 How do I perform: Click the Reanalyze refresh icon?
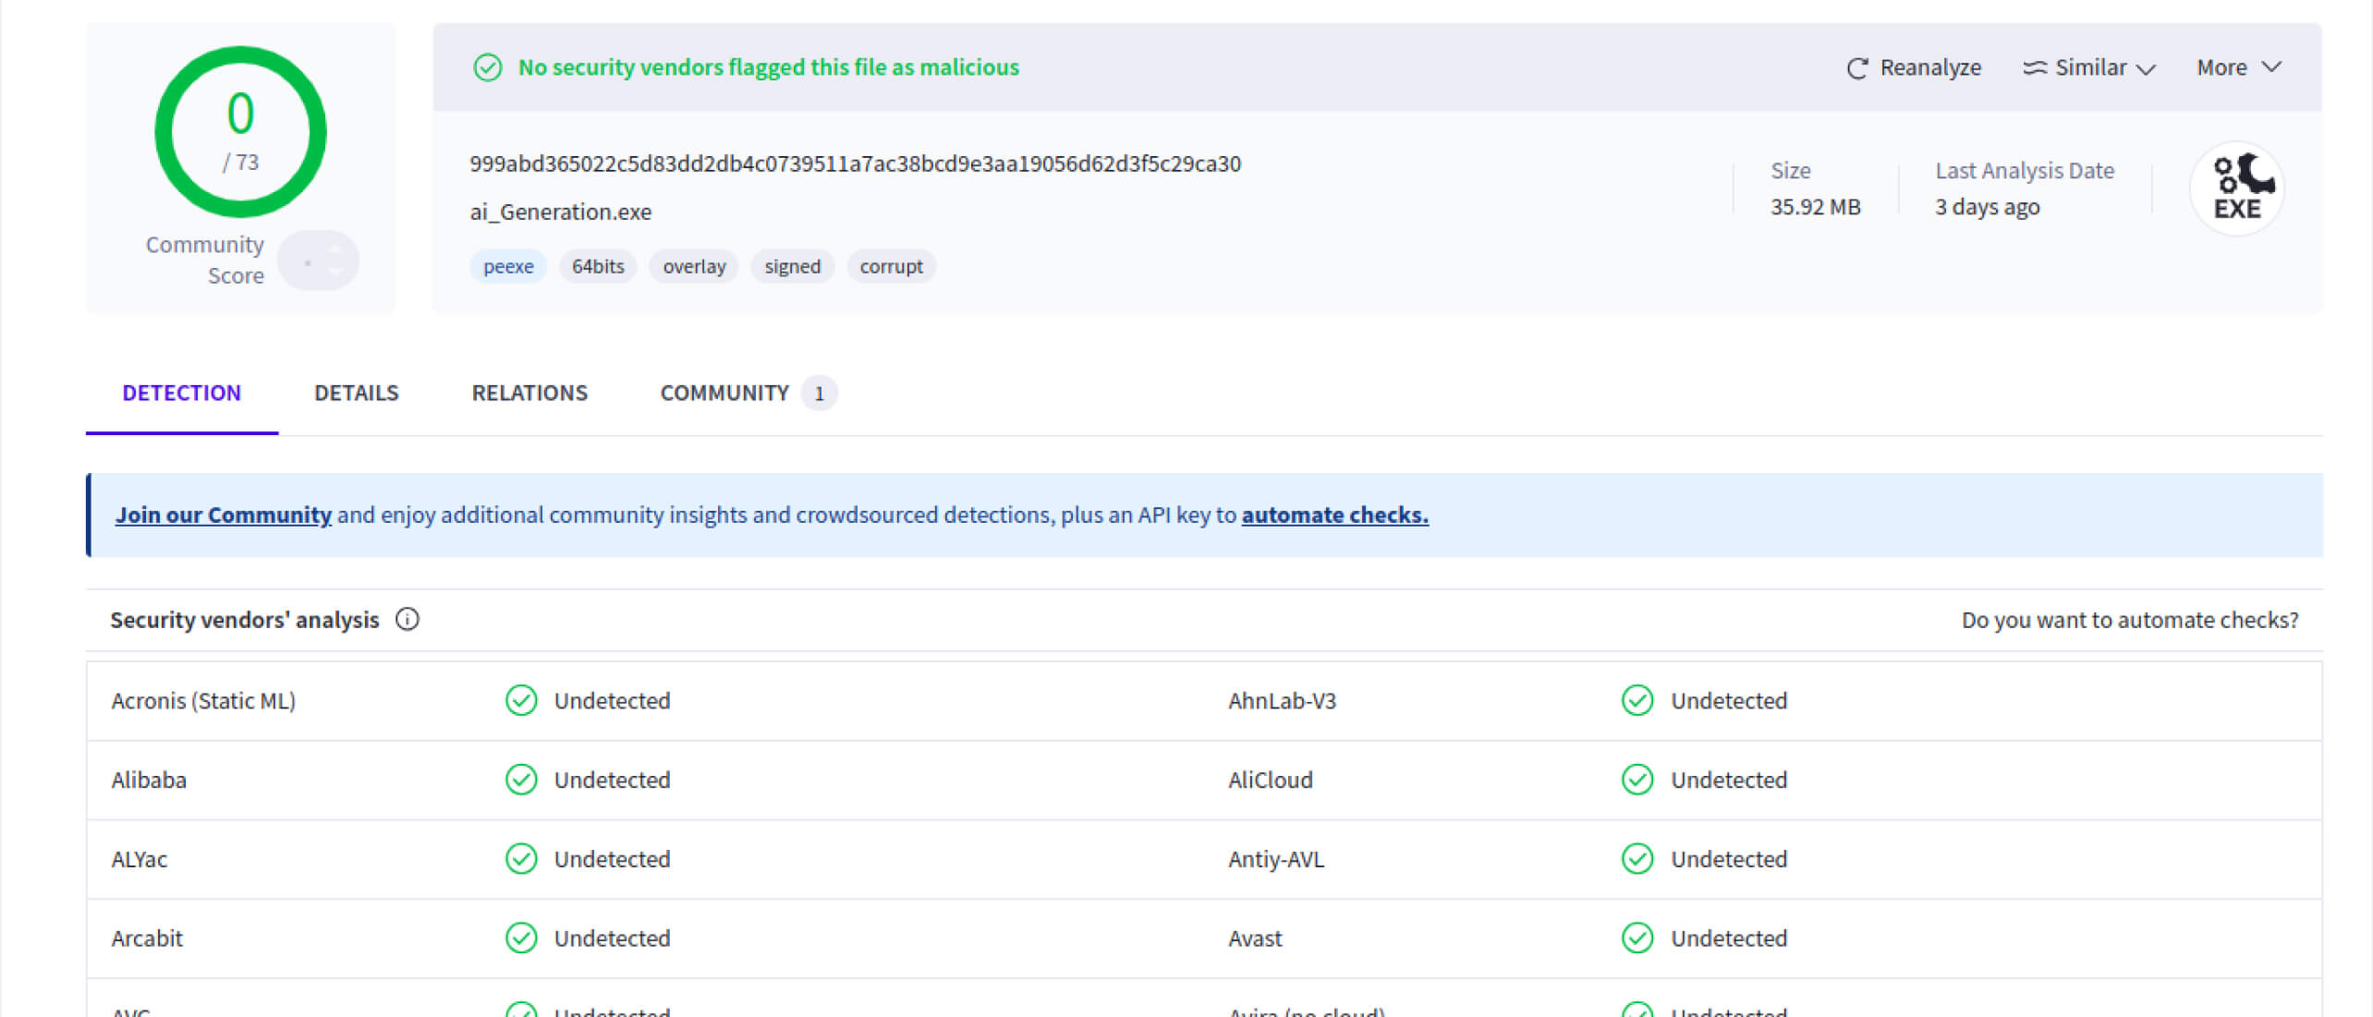[x=1856, y=68]
